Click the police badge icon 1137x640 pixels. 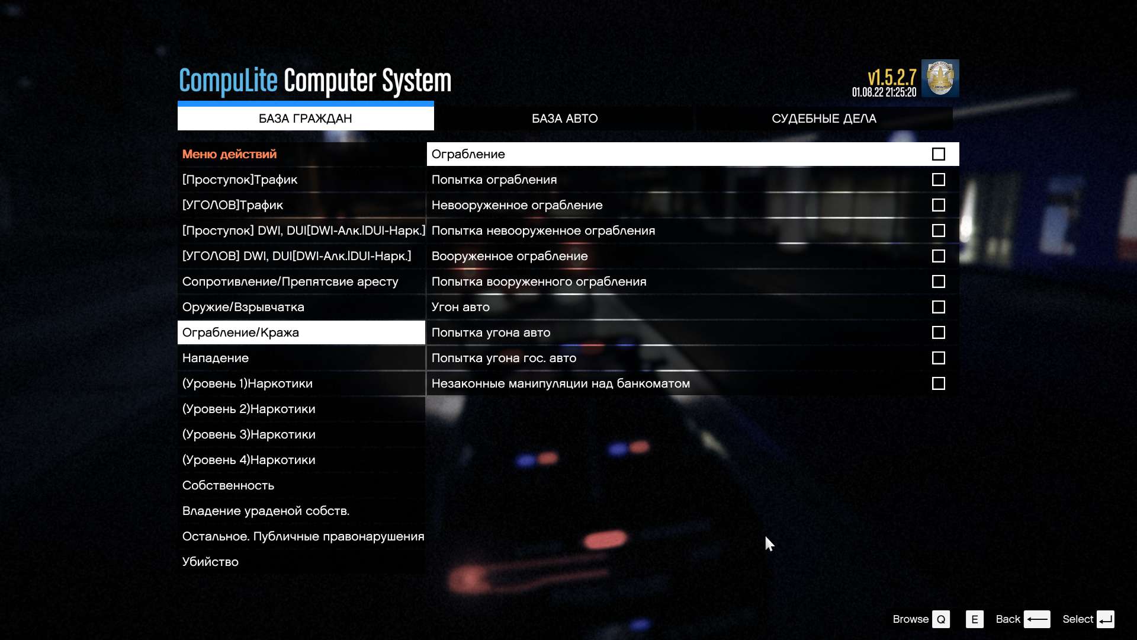tap(940, 78)
